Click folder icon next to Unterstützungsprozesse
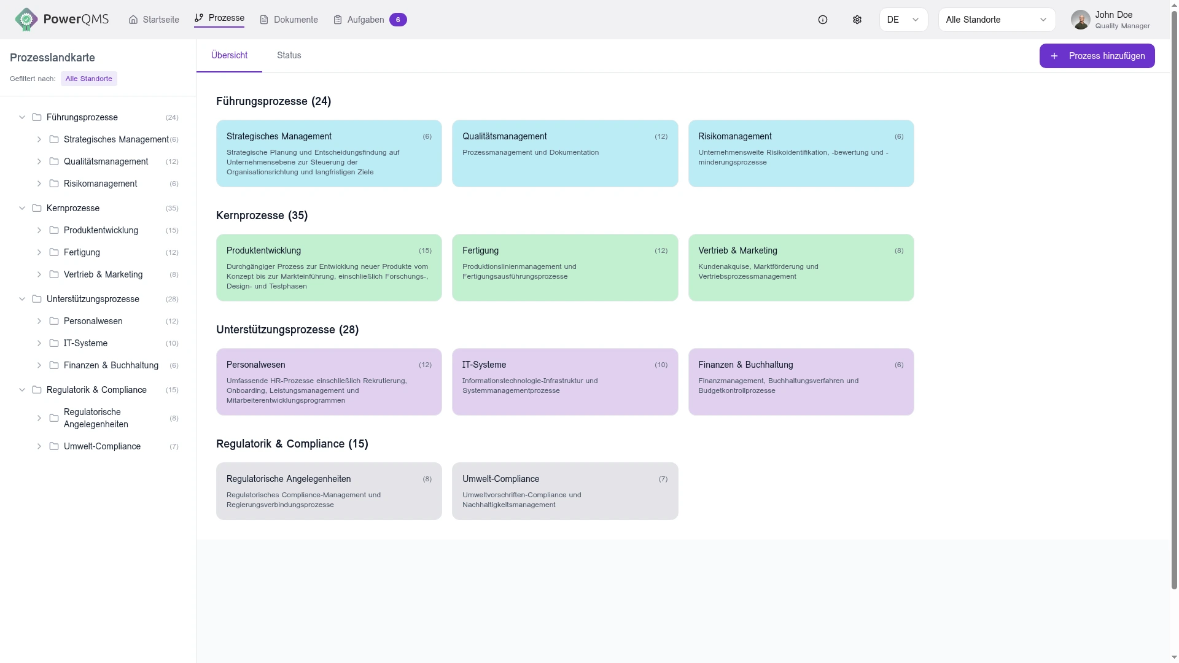 point(37,299)
